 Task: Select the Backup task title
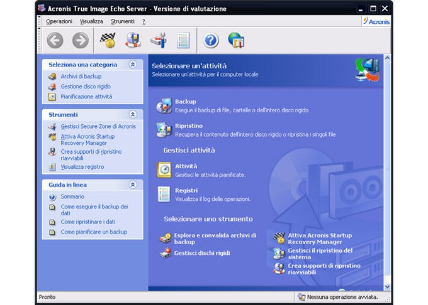(186, 102)
